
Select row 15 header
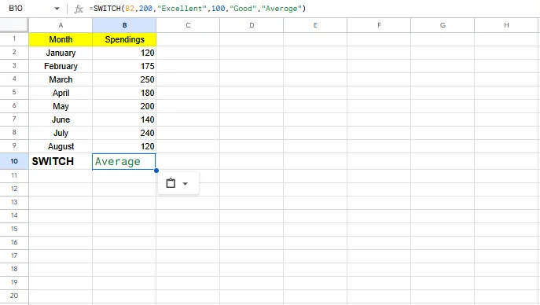(x=14, y=229)
